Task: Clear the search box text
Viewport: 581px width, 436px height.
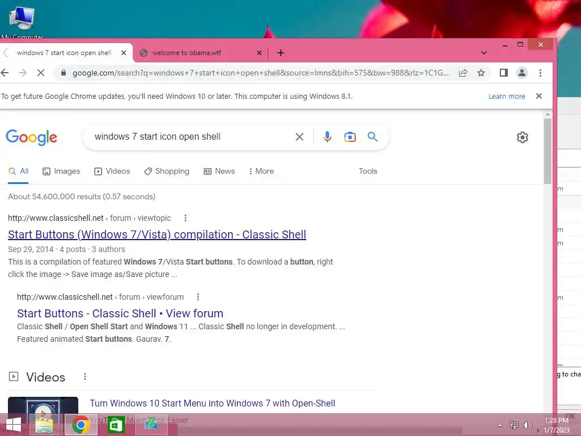Action: click(300, 137)
